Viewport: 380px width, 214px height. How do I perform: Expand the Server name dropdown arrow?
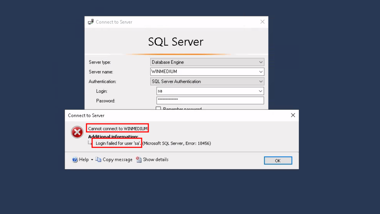[x=260, y=72]
